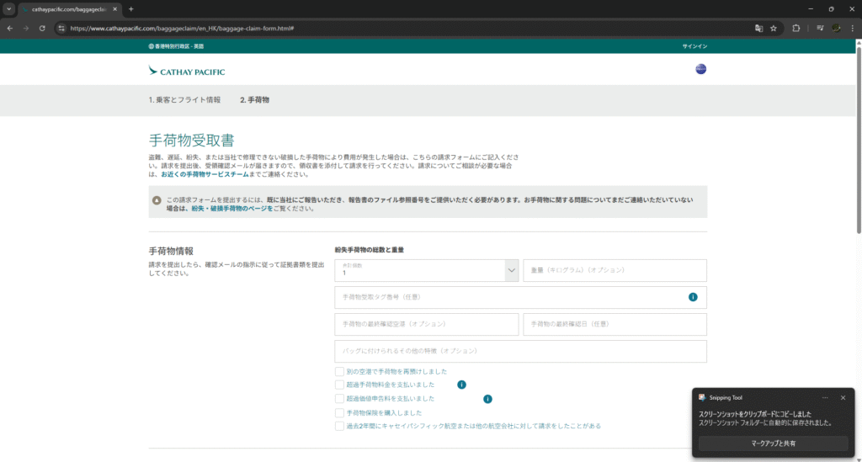Click the Cathay Pacific logo
The image size is (862, 462).
tap(187, 72)
